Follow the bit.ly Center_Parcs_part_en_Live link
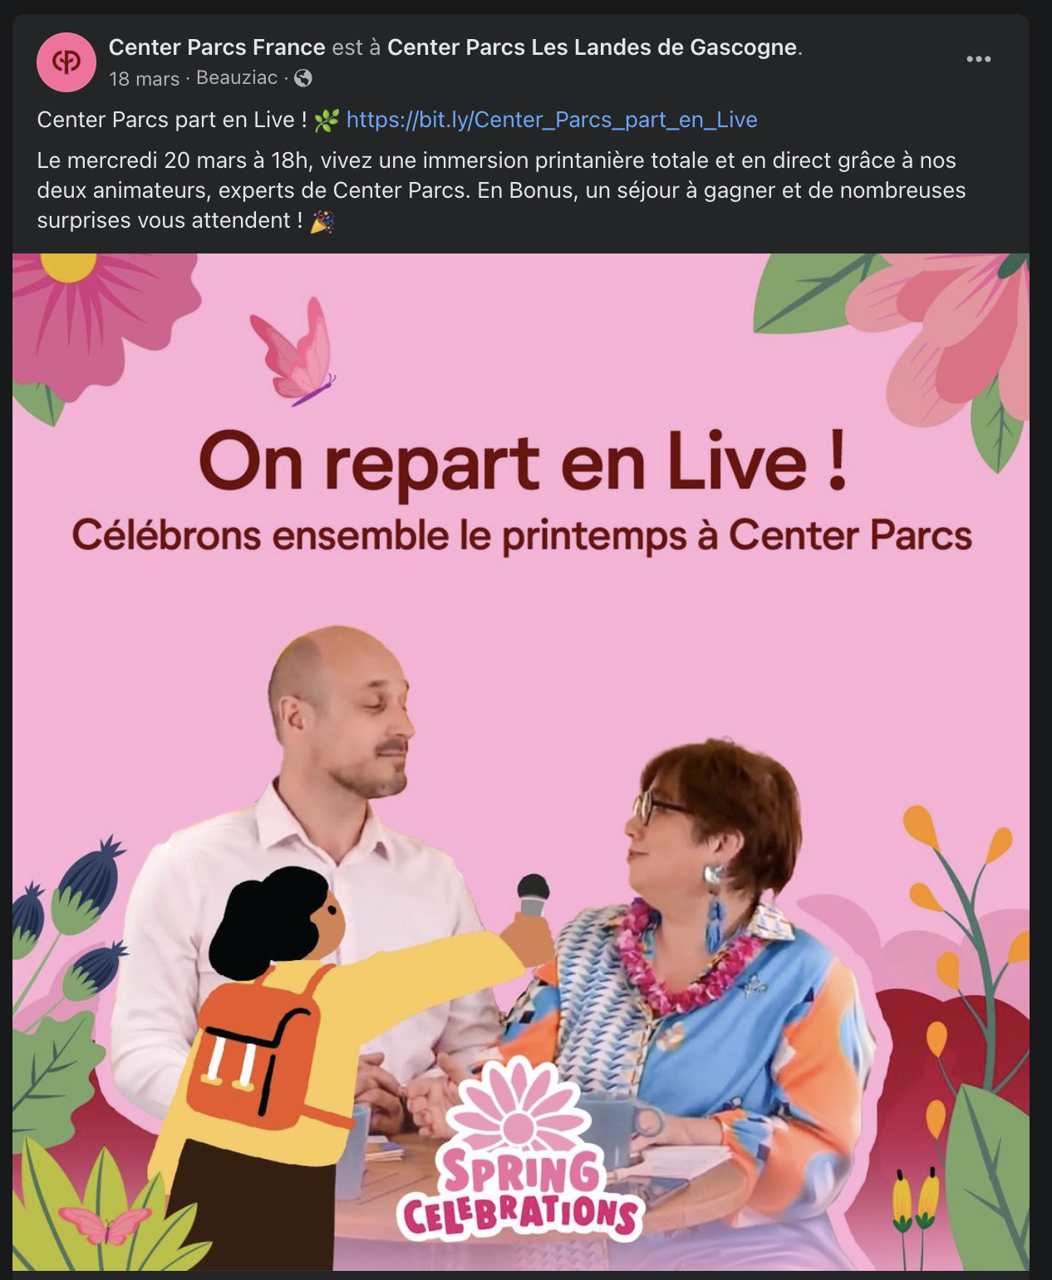Viewport: 1052px width, 1280px height. tap(552, 120)
